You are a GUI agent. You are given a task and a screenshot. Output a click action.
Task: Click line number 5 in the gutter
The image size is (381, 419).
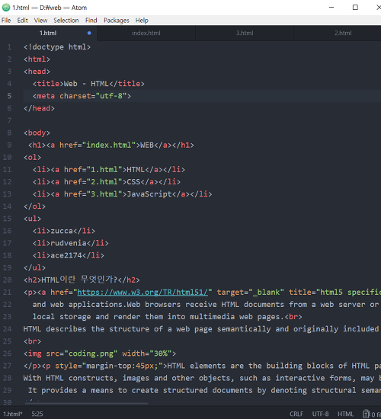[9, 96]
